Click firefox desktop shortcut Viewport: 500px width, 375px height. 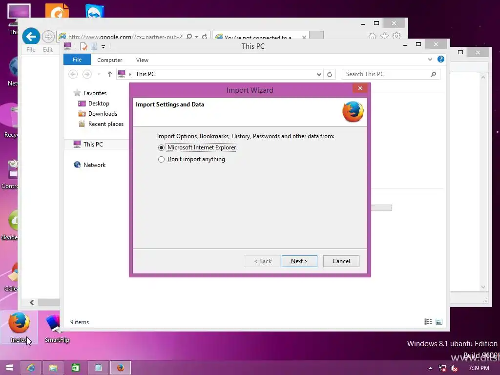click(x=19, y=328)
